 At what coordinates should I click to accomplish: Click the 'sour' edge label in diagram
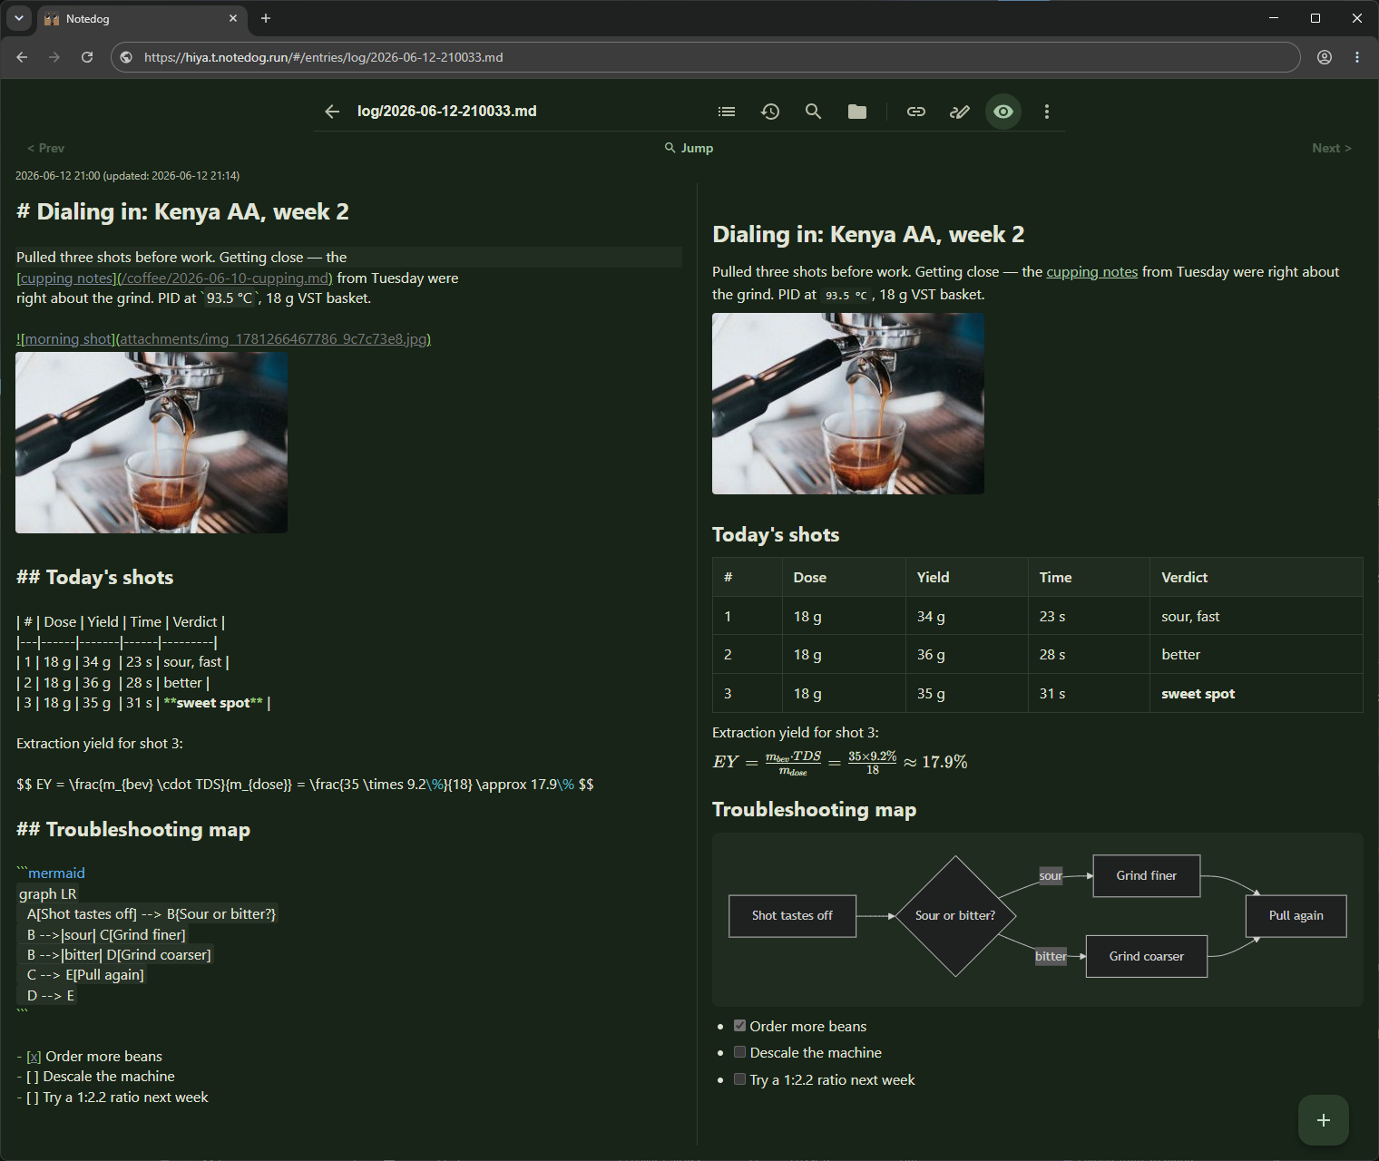pos(1051,875)
